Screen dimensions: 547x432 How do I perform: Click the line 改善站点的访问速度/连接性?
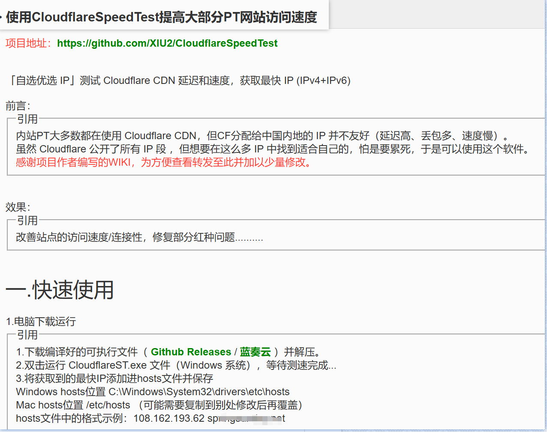139,237
